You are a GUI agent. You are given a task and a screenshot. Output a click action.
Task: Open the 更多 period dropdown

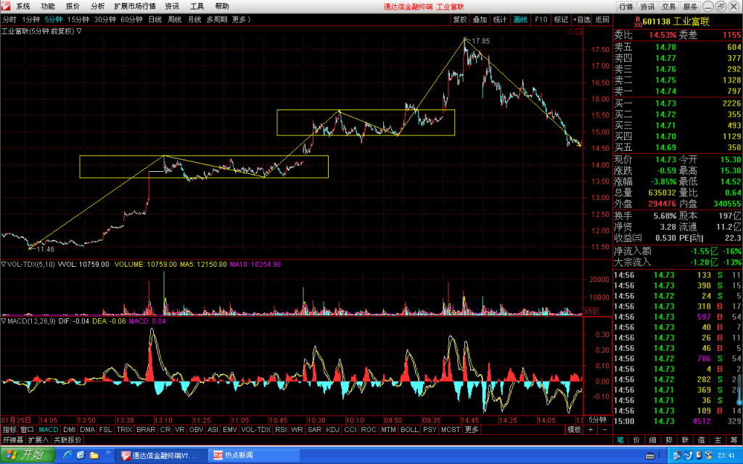pyautogui.click(x=241, y=20)
